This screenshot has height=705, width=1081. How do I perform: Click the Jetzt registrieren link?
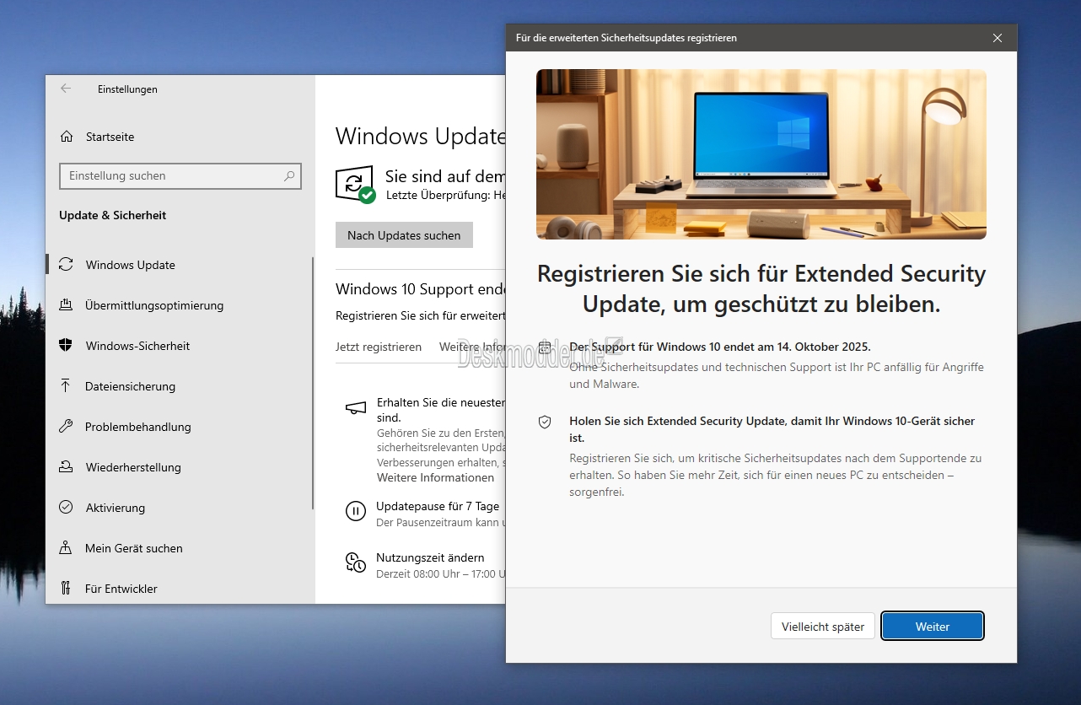point(379,347)
